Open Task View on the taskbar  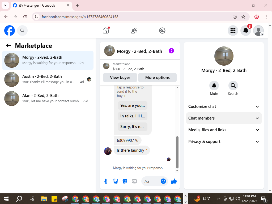click(x=32, y=199)
